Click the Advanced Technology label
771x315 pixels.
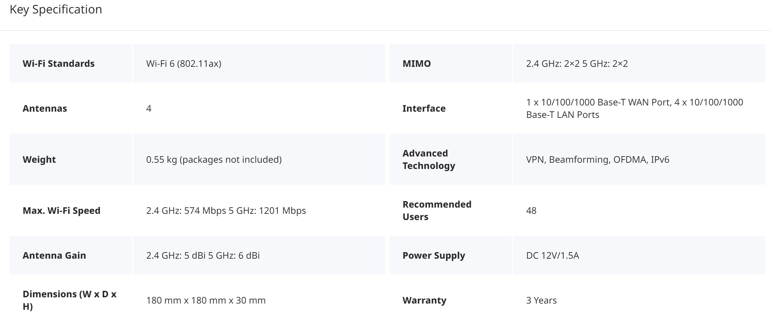(429, 159)
